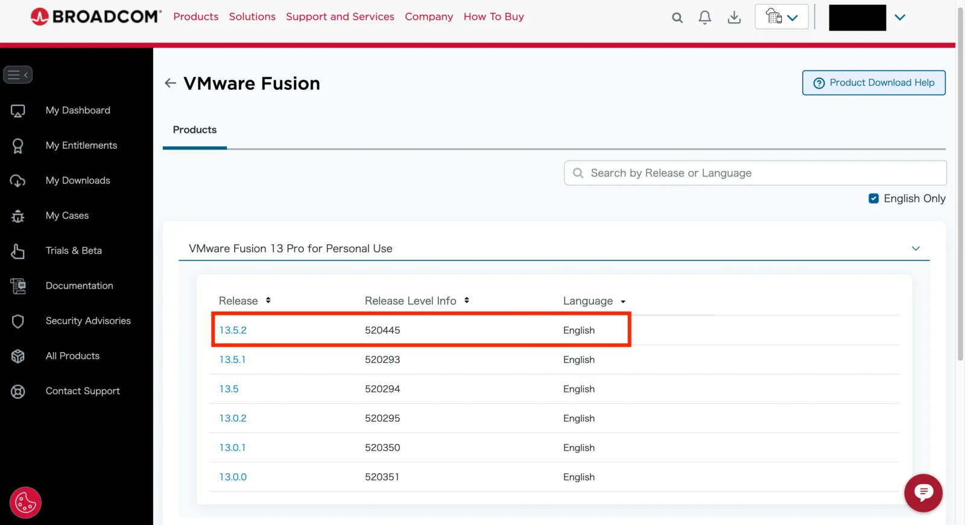Focus the Search by Release or Language field

[x=755, y=173]
